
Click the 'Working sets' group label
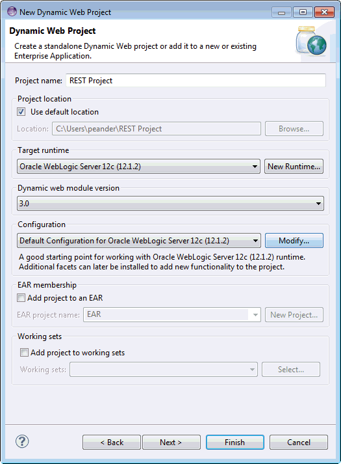40,336
